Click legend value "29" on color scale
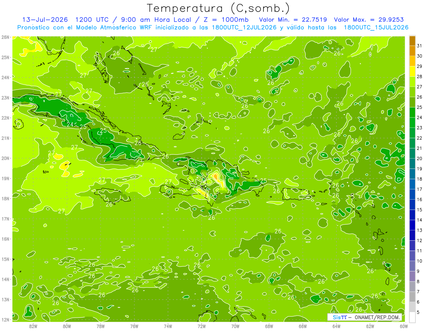The image size is (429, 331). pos(419,66)
